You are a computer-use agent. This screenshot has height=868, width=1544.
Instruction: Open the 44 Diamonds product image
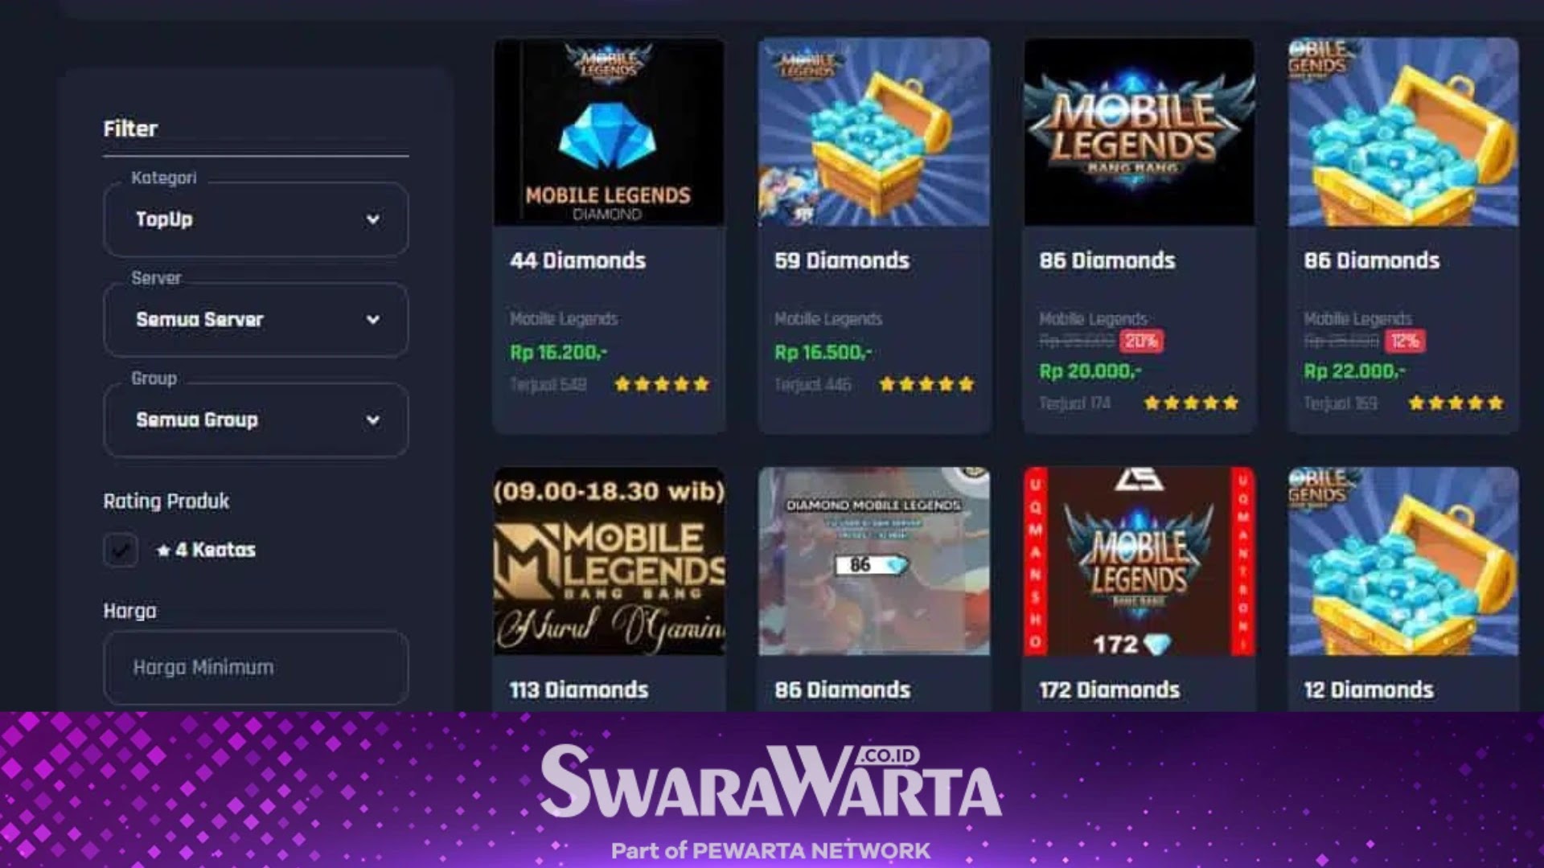[609, 132]
